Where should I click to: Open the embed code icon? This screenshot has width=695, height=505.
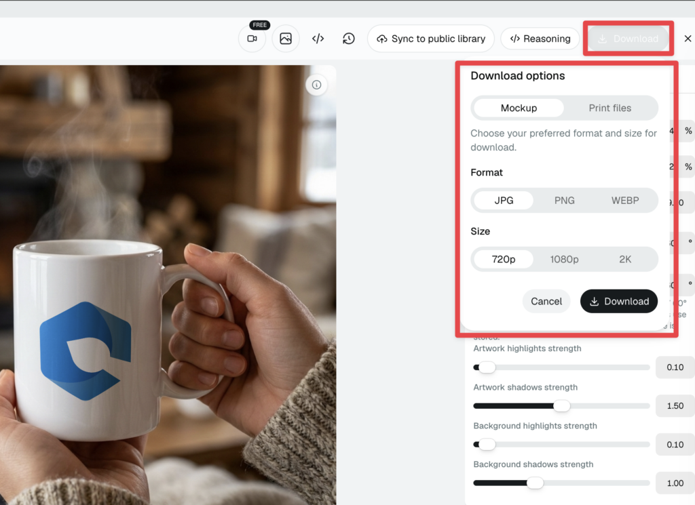pos(318,39)
